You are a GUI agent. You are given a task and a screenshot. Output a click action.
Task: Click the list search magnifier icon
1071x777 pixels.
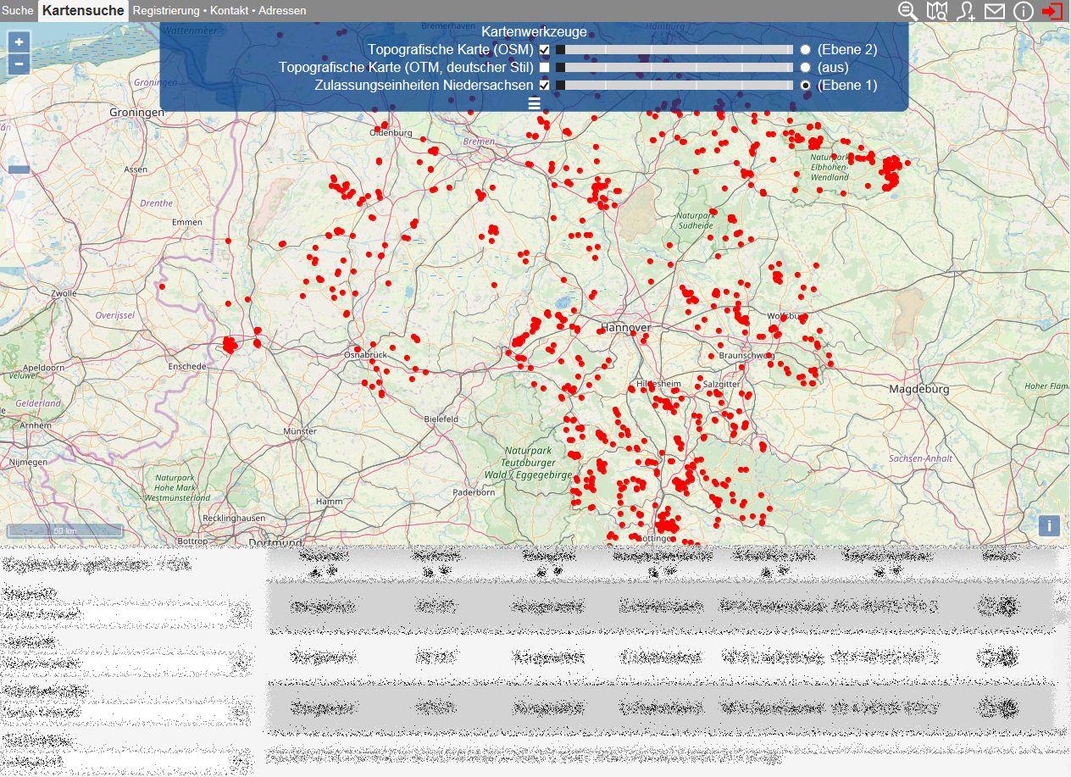coord(907,11)
